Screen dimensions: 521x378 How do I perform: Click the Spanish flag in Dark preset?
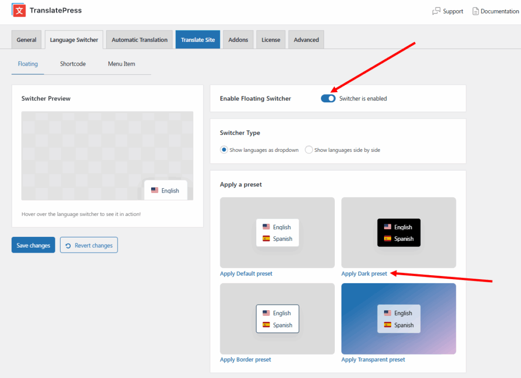click(388, 238)
